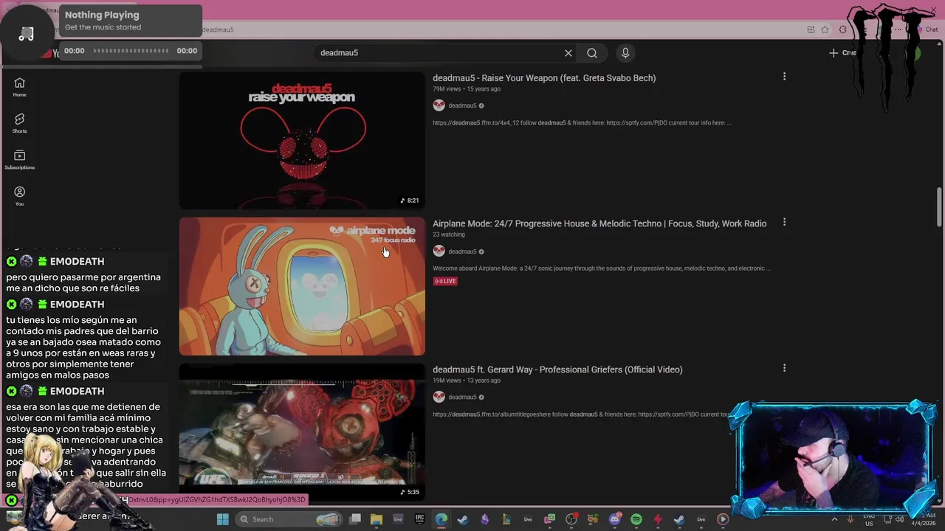This screenshot has height=531, width=945.
Task: Open the Raise Your Weapon video title
Action: pos(544,78)
